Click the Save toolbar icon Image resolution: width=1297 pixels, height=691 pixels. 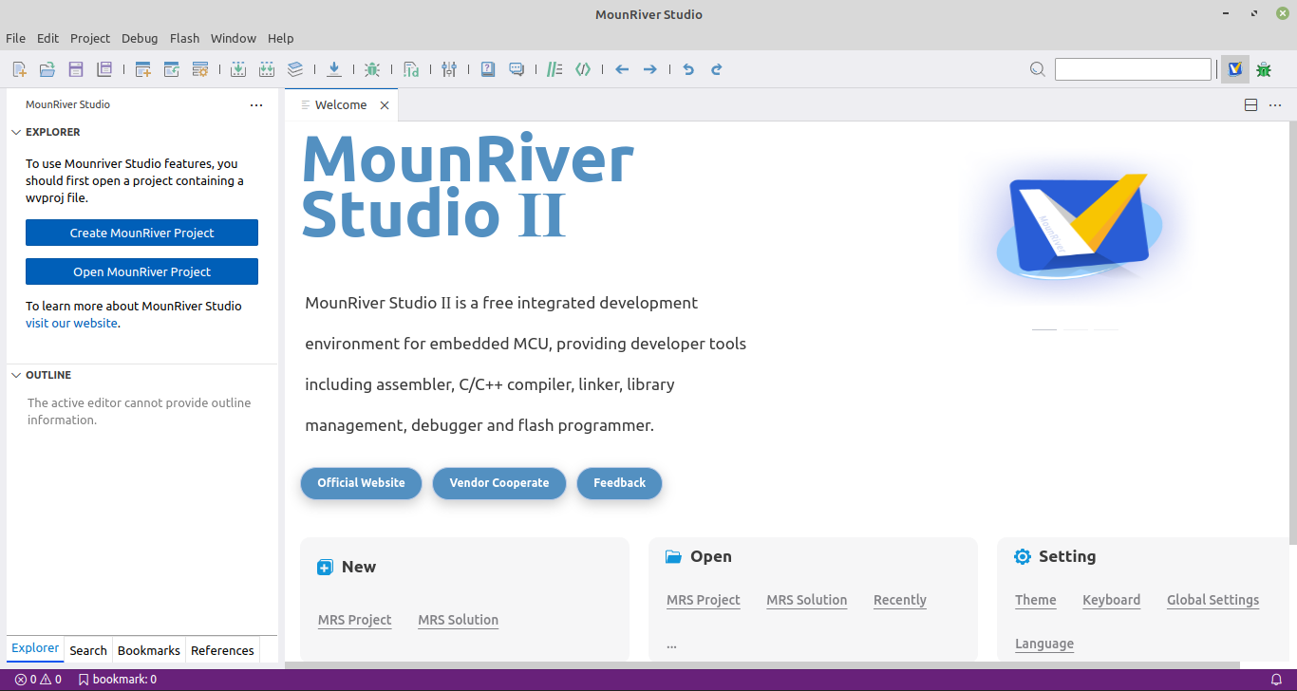click(76, 69)
